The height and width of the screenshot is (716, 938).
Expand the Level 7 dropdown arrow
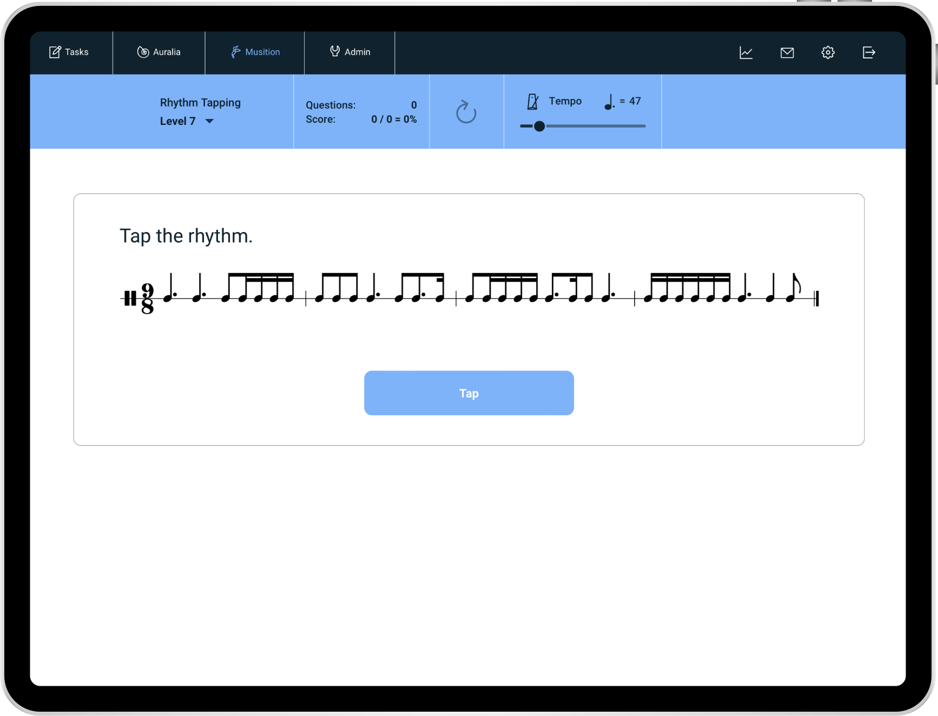point(209,121)
